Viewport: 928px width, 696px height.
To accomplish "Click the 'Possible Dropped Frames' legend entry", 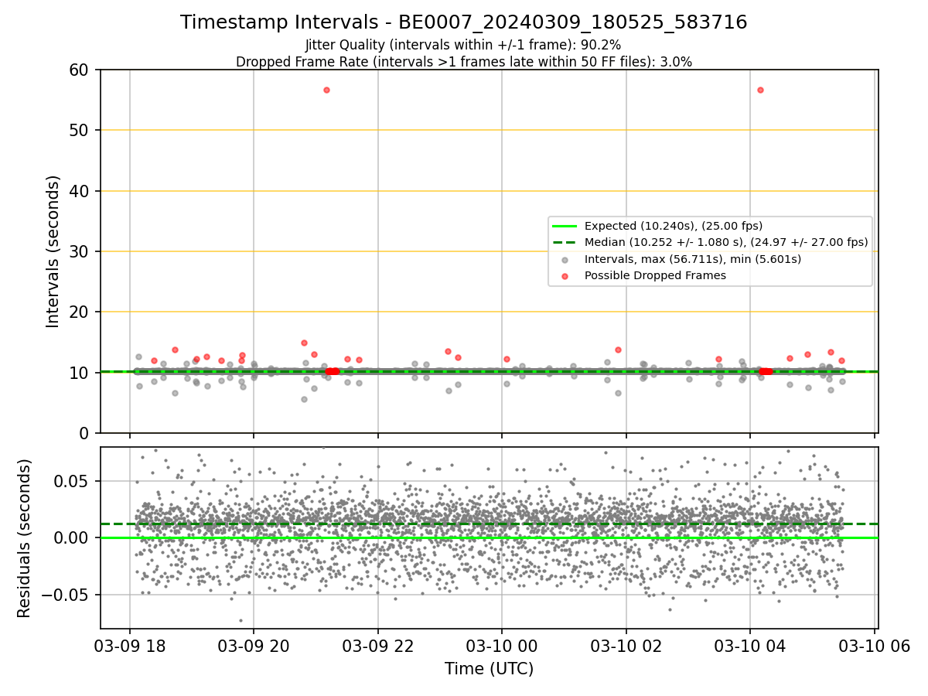I will pyautogui.click(x=655, y=275).
